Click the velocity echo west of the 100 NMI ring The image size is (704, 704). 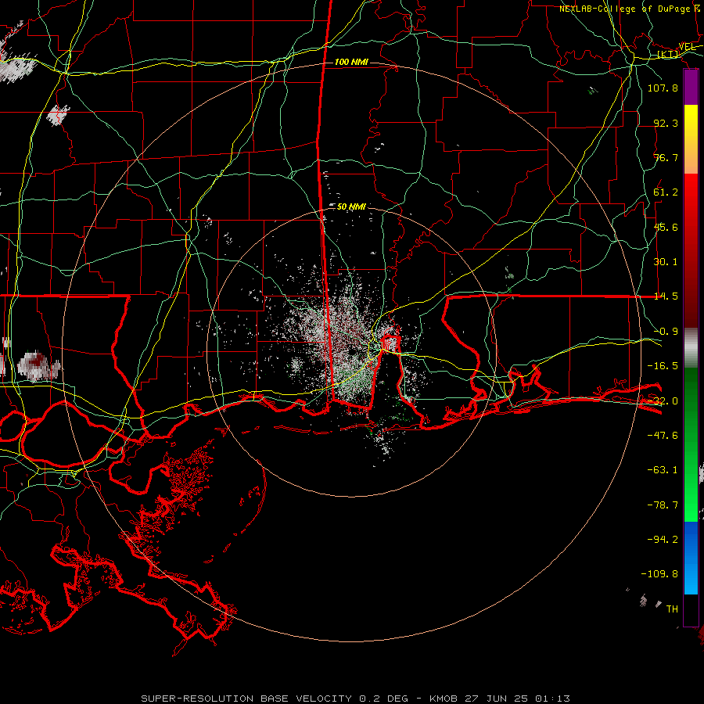click(38, 366)
